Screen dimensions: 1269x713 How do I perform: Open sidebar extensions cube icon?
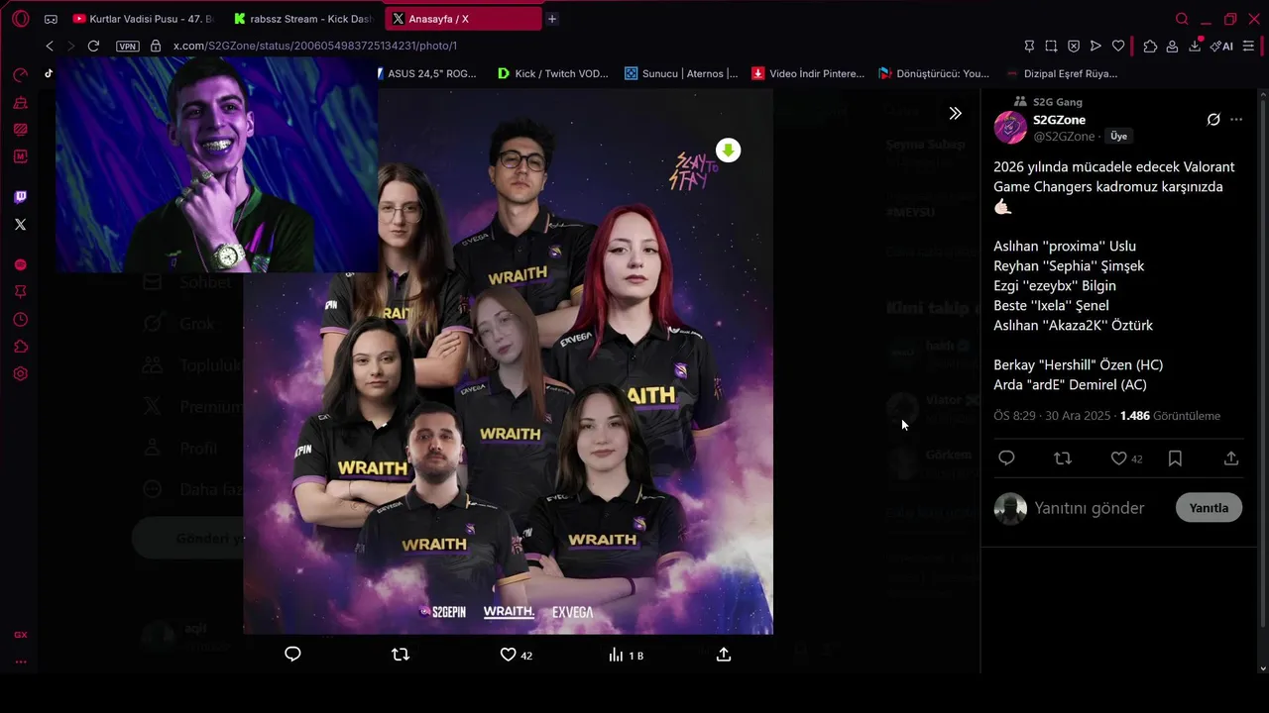point(21,347)
